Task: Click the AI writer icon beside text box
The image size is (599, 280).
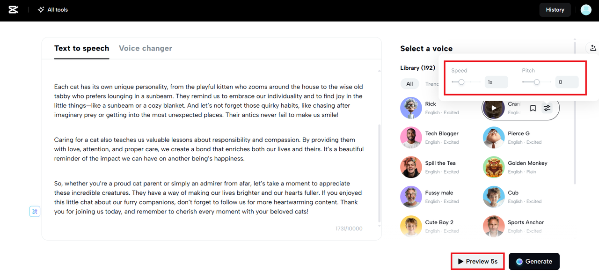Action: [x=35, y=212]
